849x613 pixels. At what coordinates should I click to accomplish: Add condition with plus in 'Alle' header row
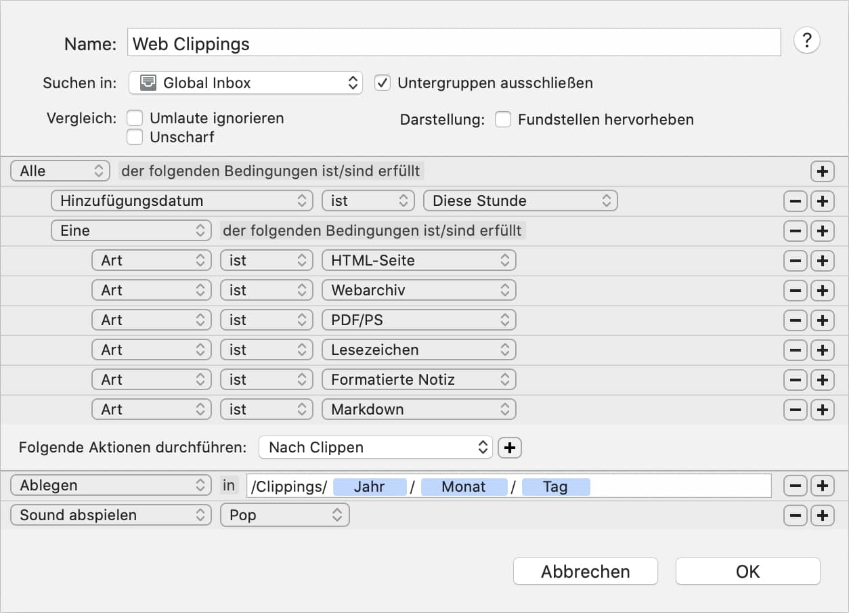pos(822,171)
